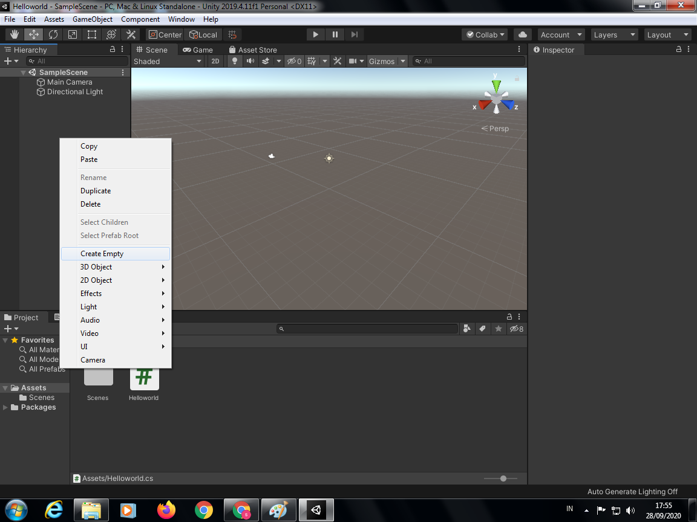Open the Layout dropdown

pos(667,34)
